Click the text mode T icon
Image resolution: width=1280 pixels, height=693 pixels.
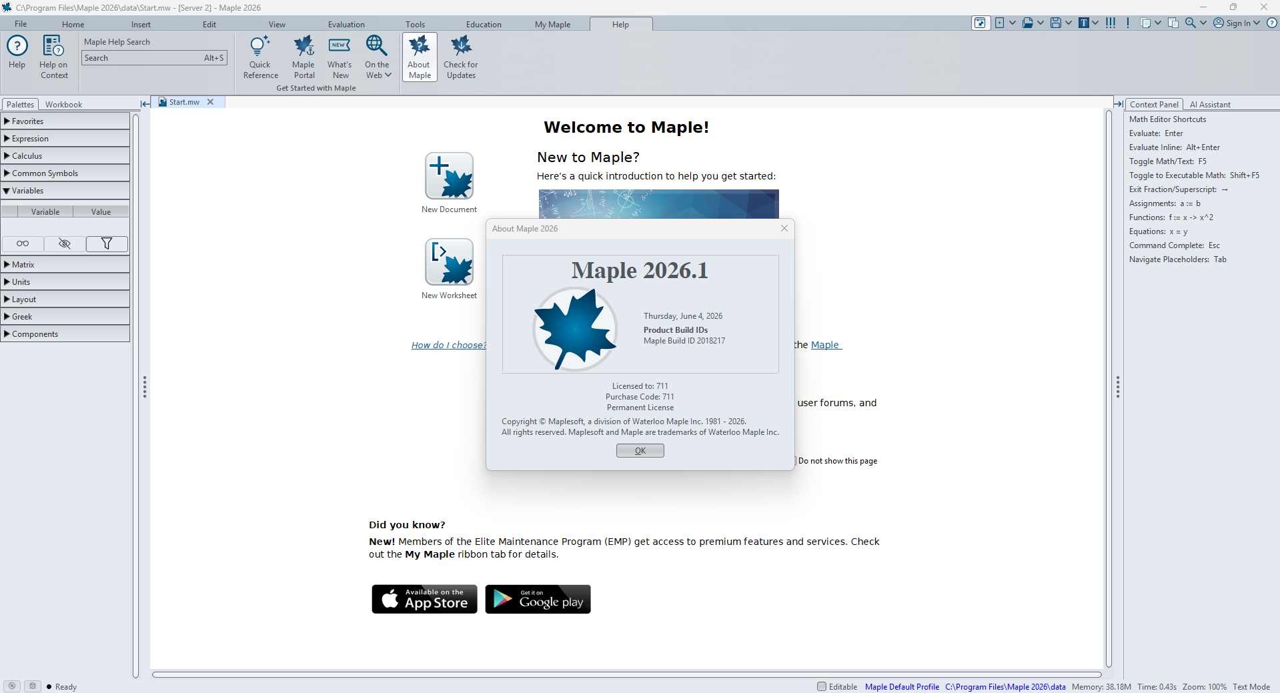1084,23
